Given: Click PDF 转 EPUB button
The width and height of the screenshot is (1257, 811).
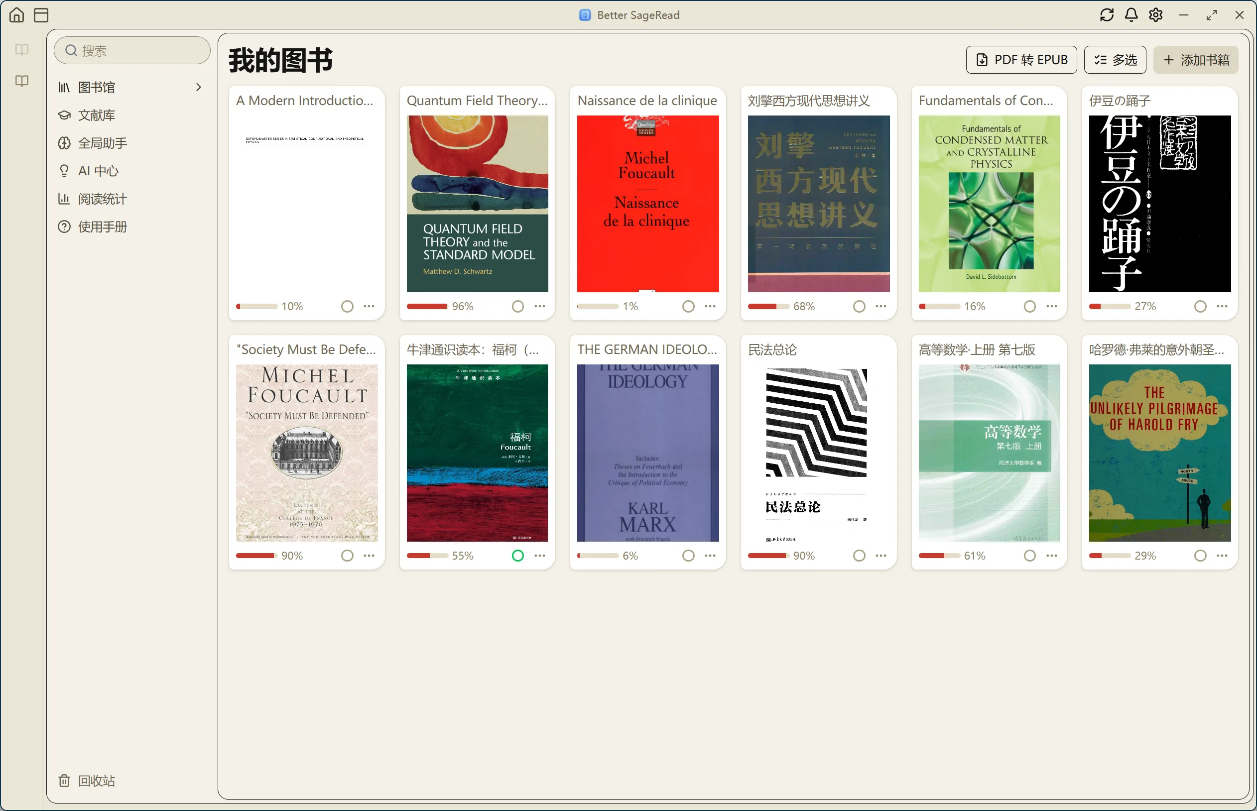Looking at the screenshot, I should pos(1021,60).
